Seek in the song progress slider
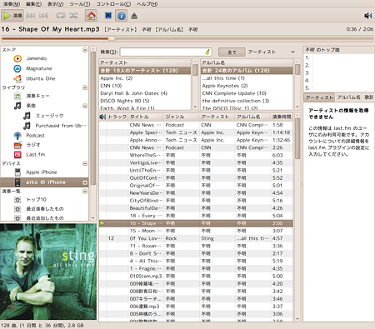Viewport: 375px width, 329px height. [187, 38]
